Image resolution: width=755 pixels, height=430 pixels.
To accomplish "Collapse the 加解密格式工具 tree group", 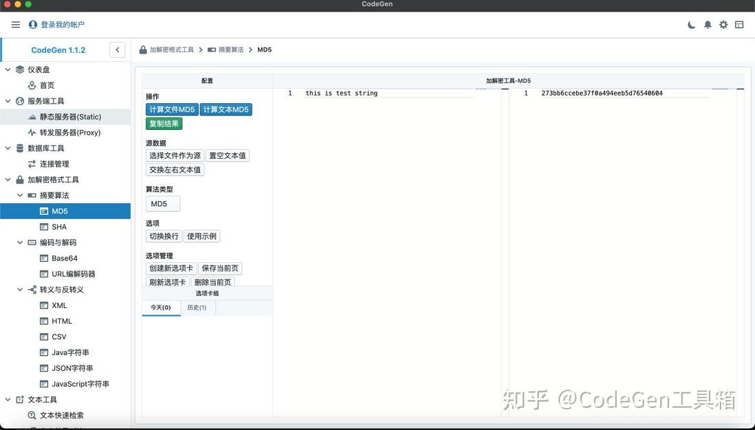I will tap(8, 179).
